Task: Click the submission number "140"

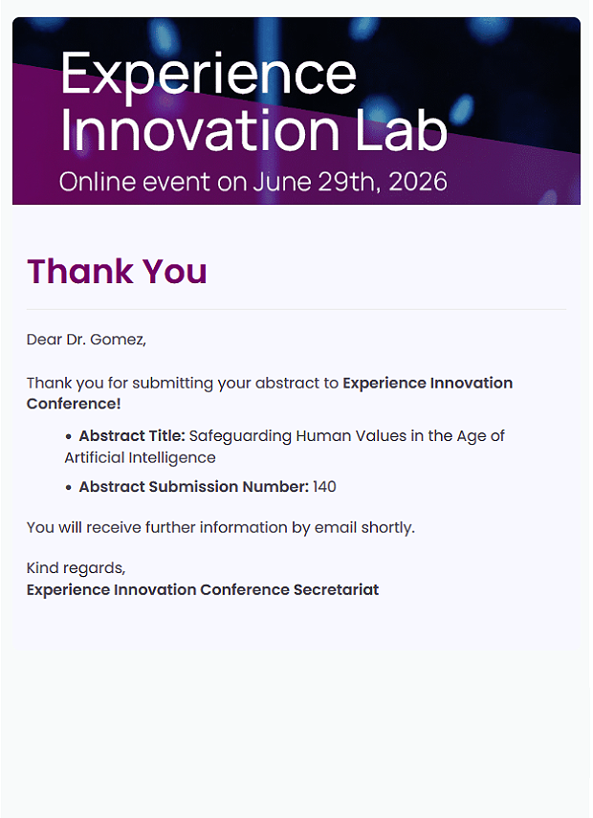Action: (x=324, y=487)
